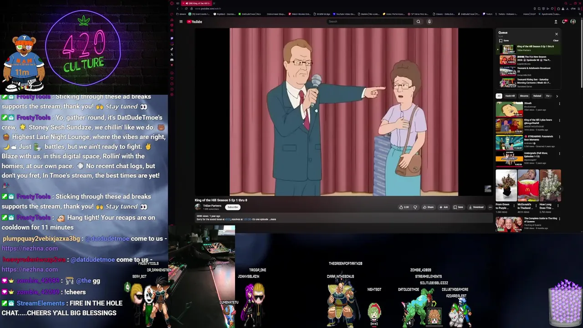
Task: Play queue item The PJs New Season
Action: [x=528, y=60]
